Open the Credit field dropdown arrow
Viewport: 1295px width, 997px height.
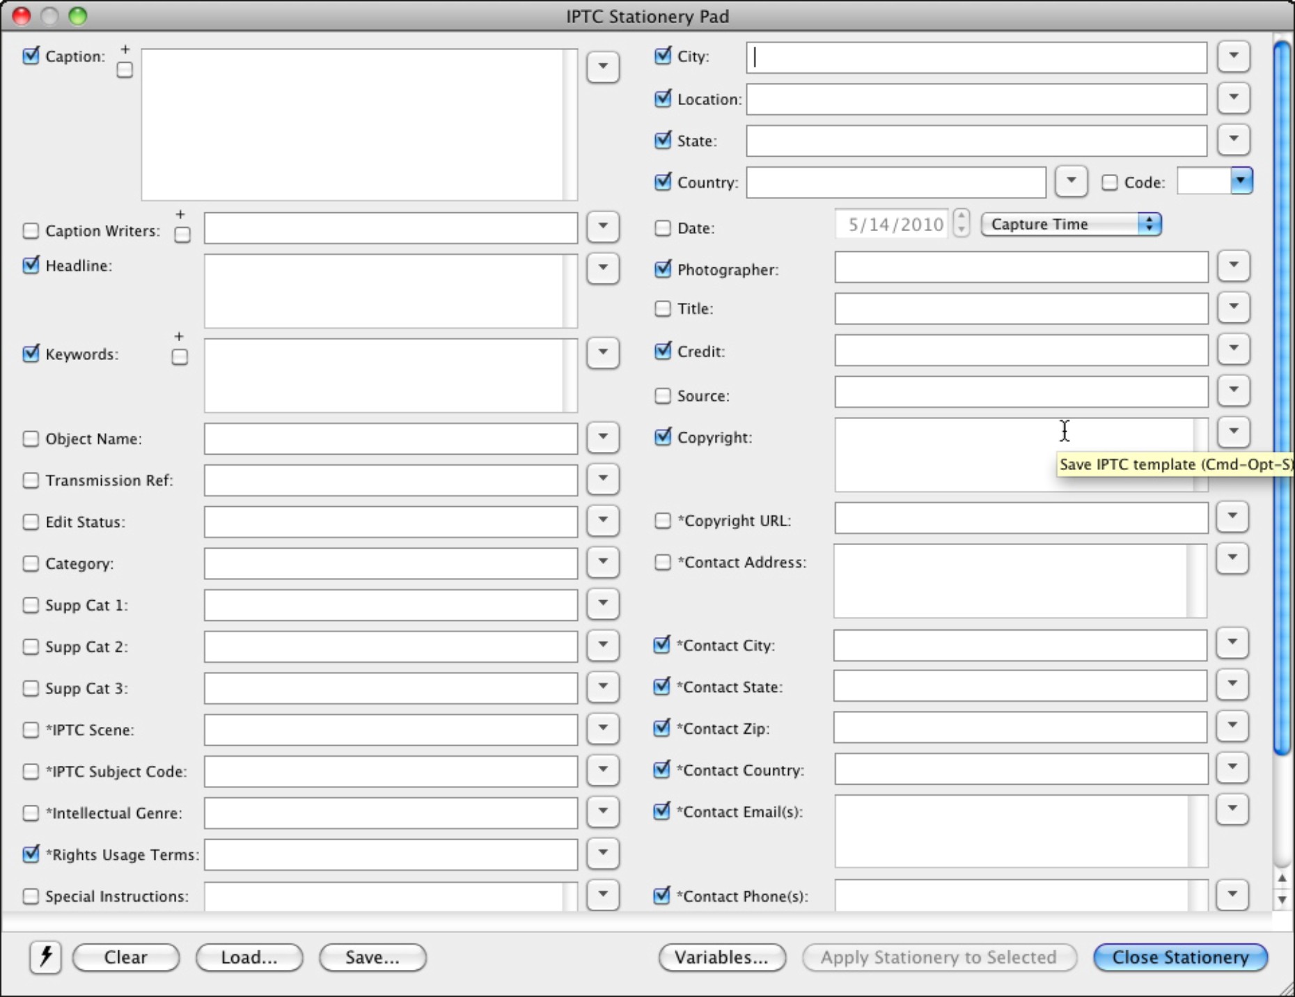coord(1234,348)
